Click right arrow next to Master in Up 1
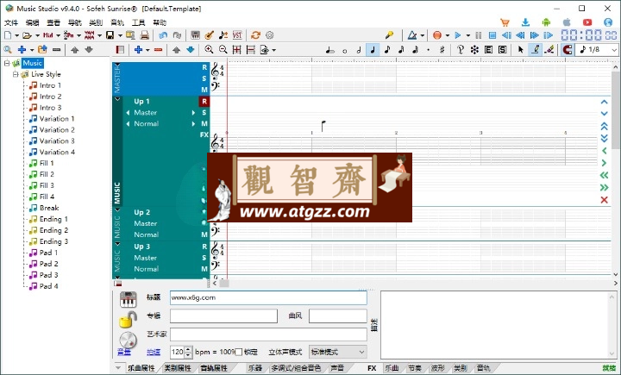621x375 pixels. point(193,112)
